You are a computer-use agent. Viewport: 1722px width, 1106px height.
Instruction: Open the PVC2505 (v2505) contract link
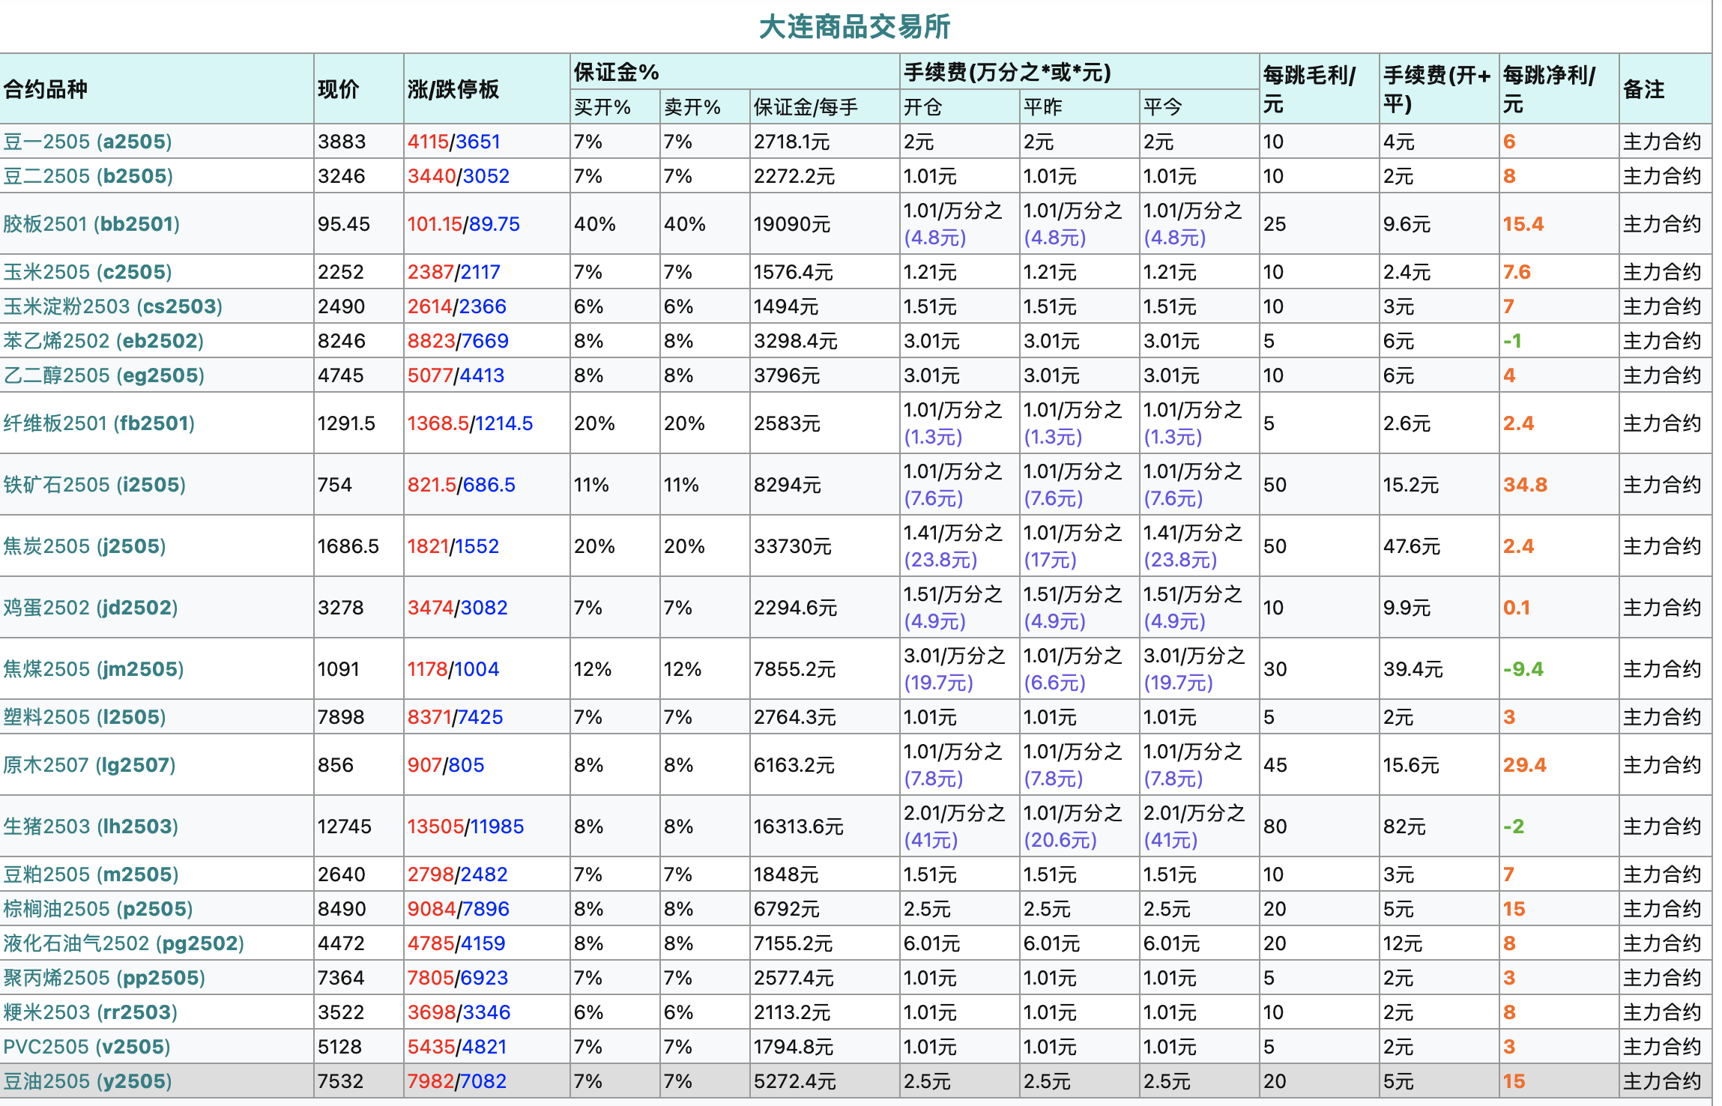(x=87, y=1047)
